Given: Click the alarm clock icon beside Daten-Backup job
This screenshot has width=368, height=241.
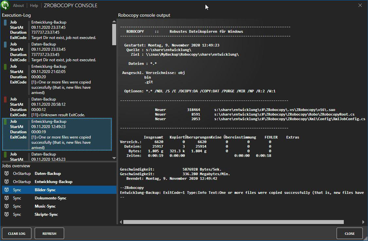Looking at the screenshot, I should point(7,173).
